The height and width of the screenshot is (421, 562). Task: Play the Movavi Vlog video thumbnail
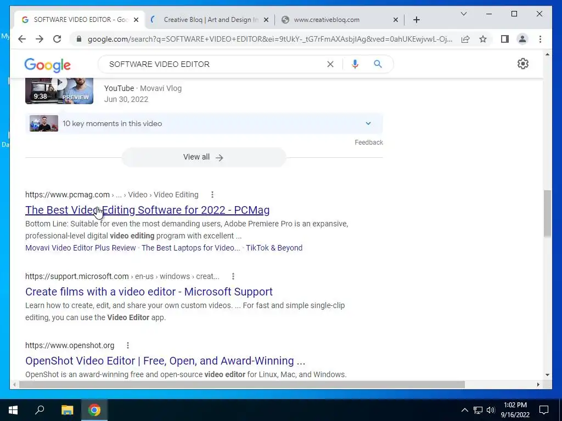[59, 90]
